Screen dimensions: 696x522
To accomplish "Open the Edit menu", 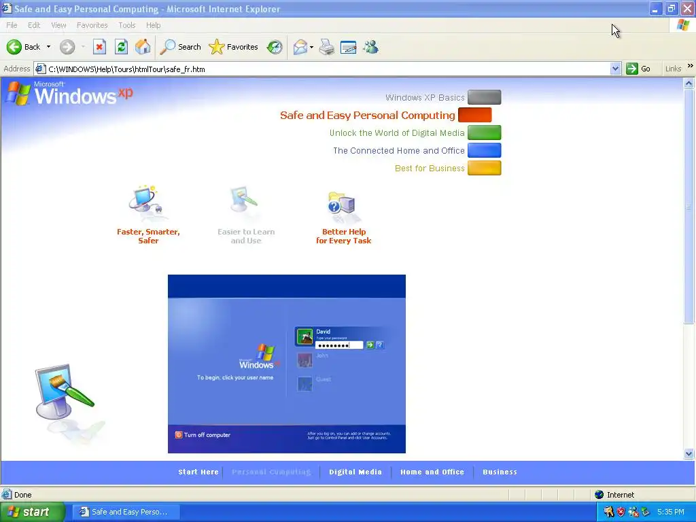I will 34,25.
